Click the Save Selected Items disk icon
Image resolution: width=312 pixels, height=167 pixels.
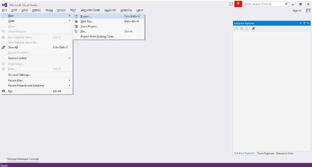[x=3, y=37]
